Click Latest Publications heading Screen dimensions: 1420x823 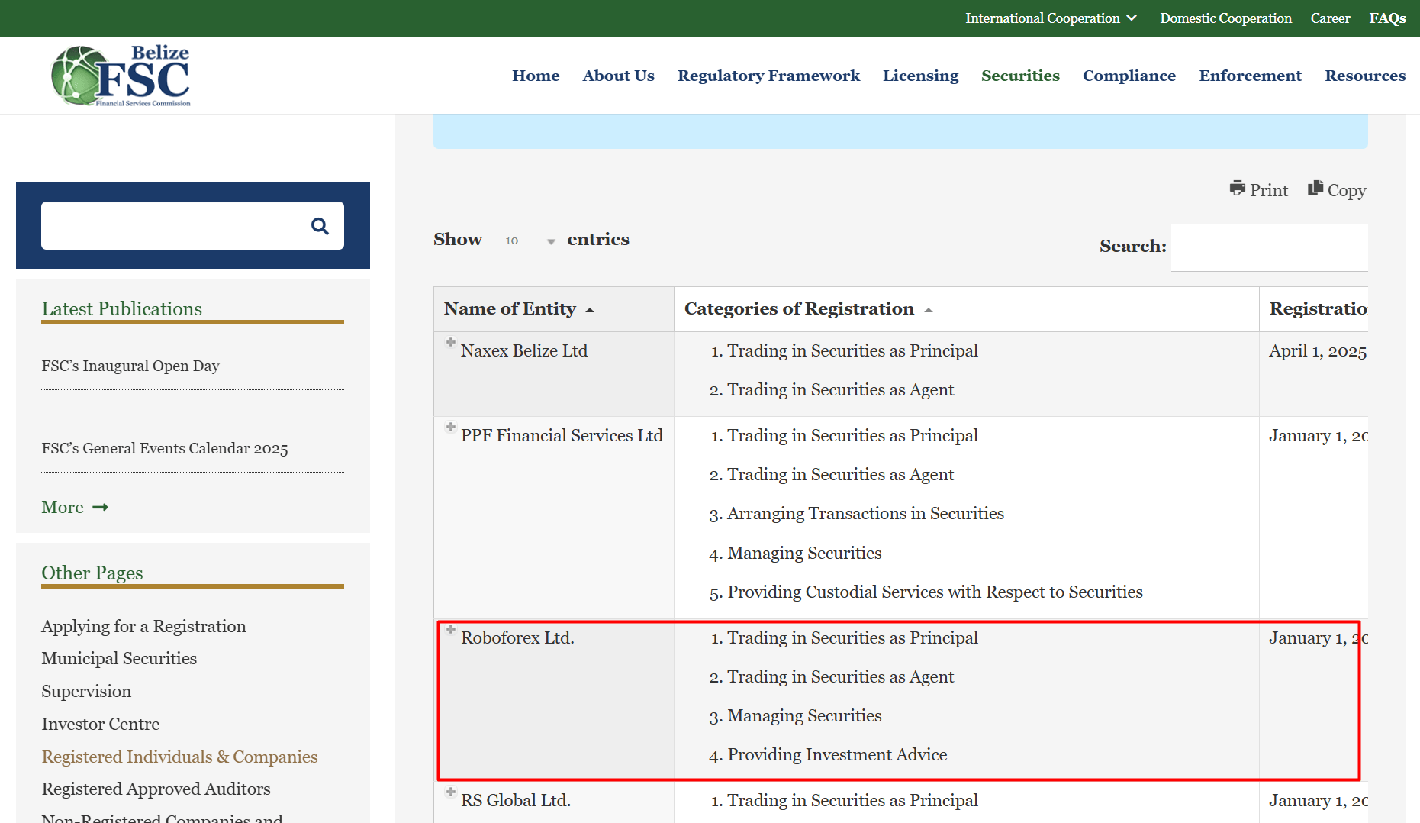click(x=121, y=308)
